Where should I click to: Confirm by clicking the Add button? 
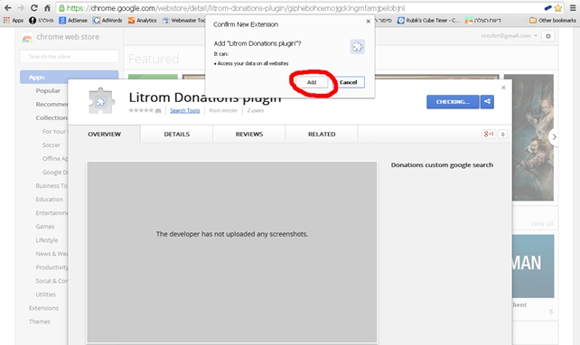click(312, 82)
